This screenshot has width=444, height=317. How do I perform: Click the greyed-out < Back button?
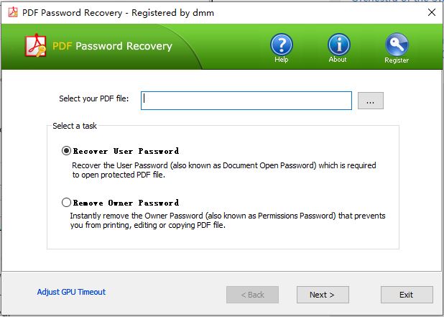pos(252,295)
